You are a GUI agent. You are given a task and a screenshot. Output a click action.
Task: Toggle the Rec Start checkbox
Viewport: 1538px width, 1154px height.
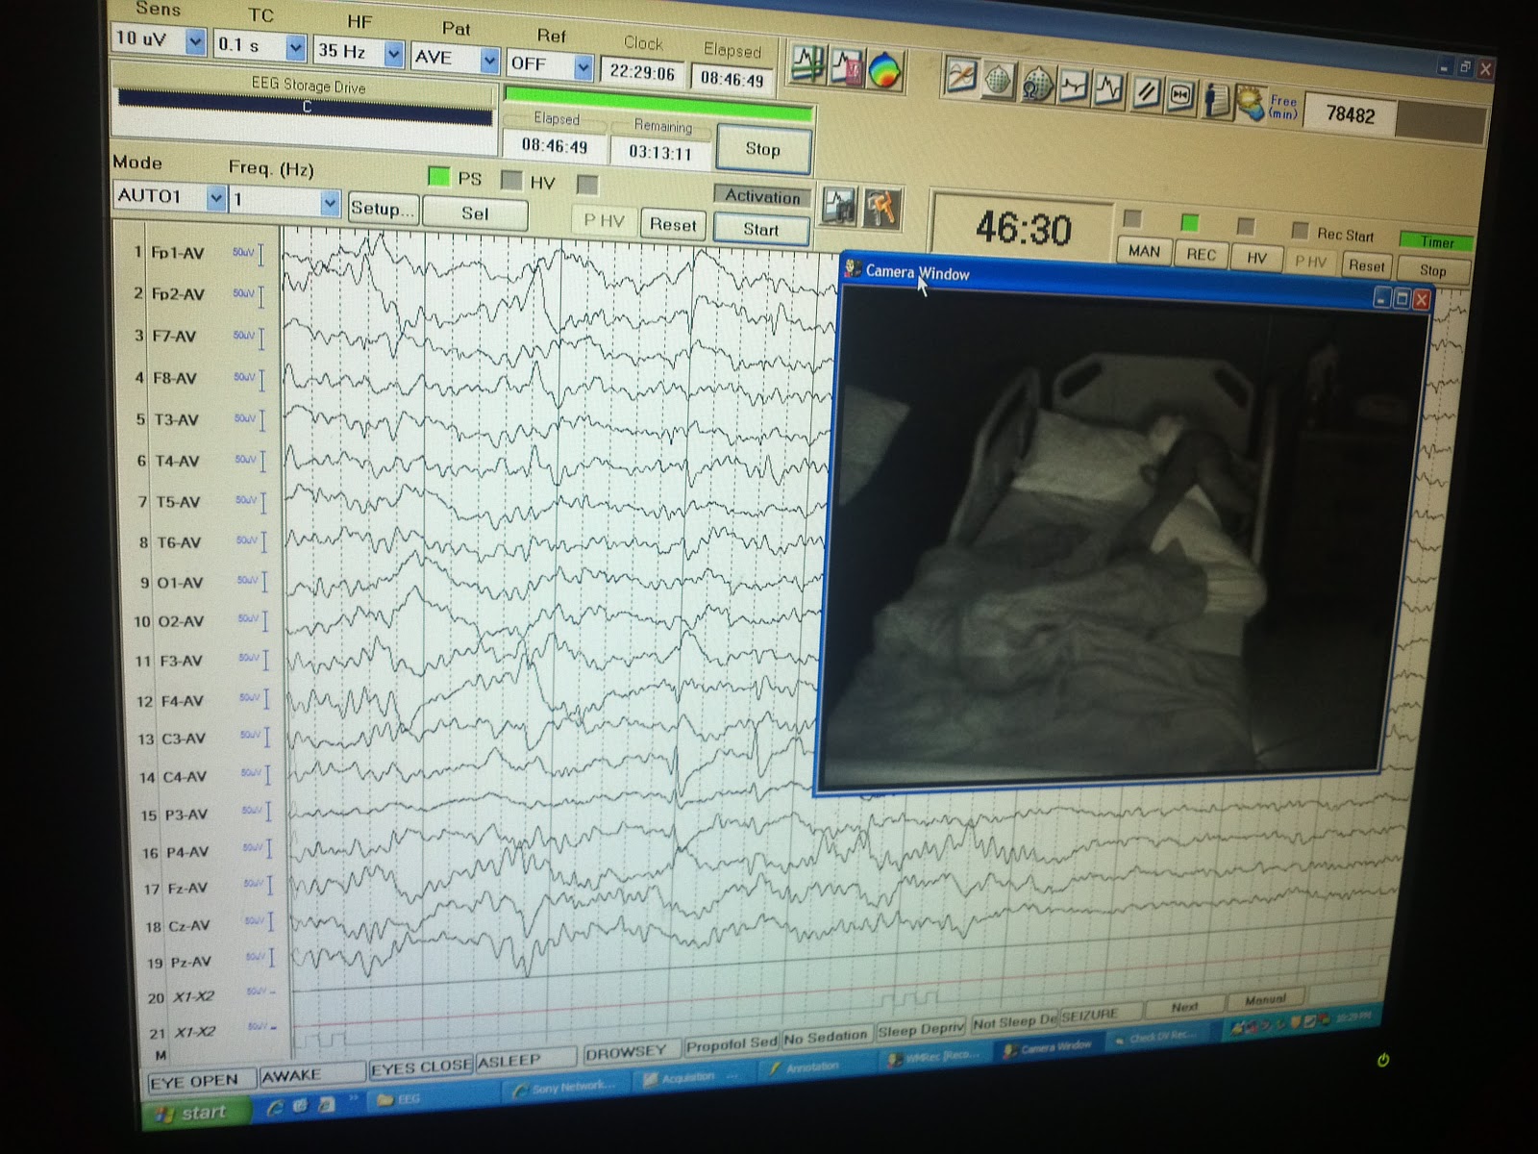[1300, 231]
